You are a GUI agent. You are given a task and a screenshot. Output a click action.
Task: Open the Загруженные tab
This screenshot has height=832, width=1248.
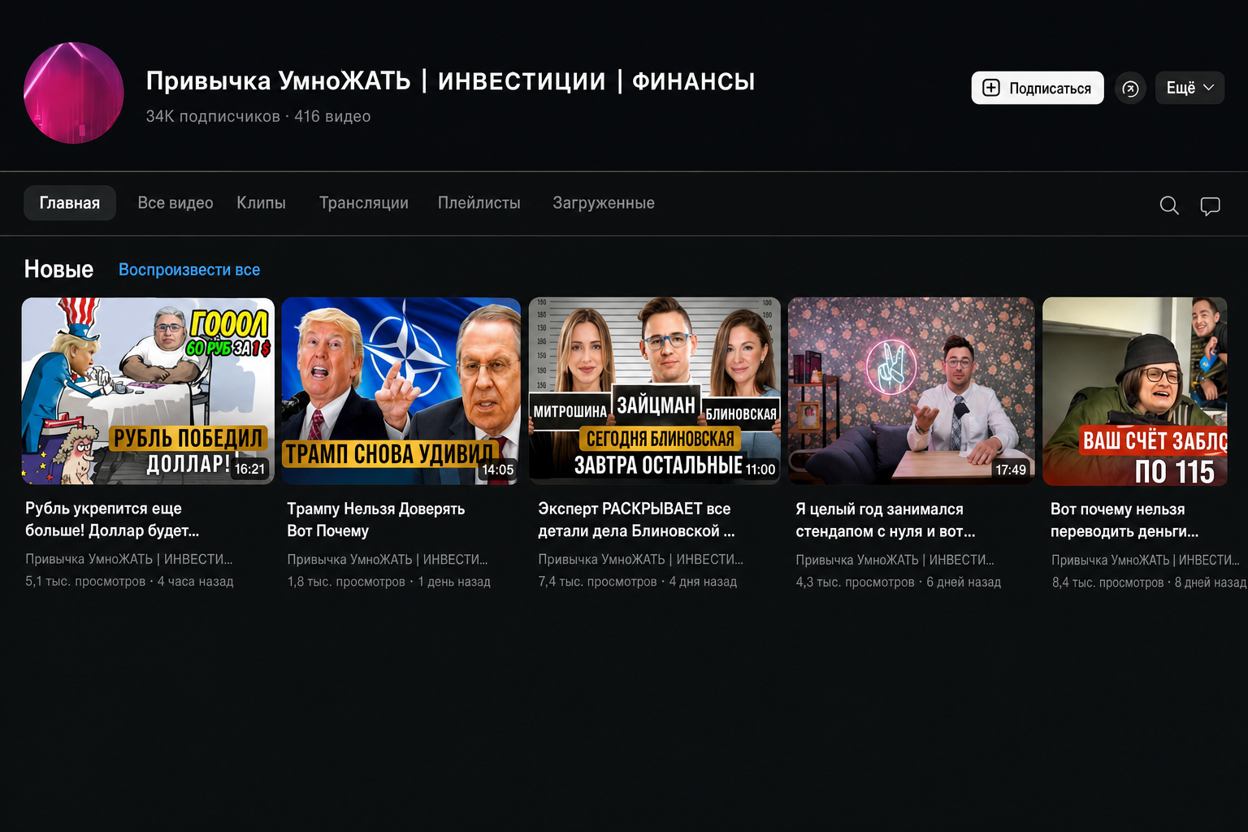point(604,203)
